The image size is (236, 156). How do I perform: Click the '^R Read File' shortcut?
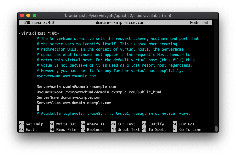point(63,129)
